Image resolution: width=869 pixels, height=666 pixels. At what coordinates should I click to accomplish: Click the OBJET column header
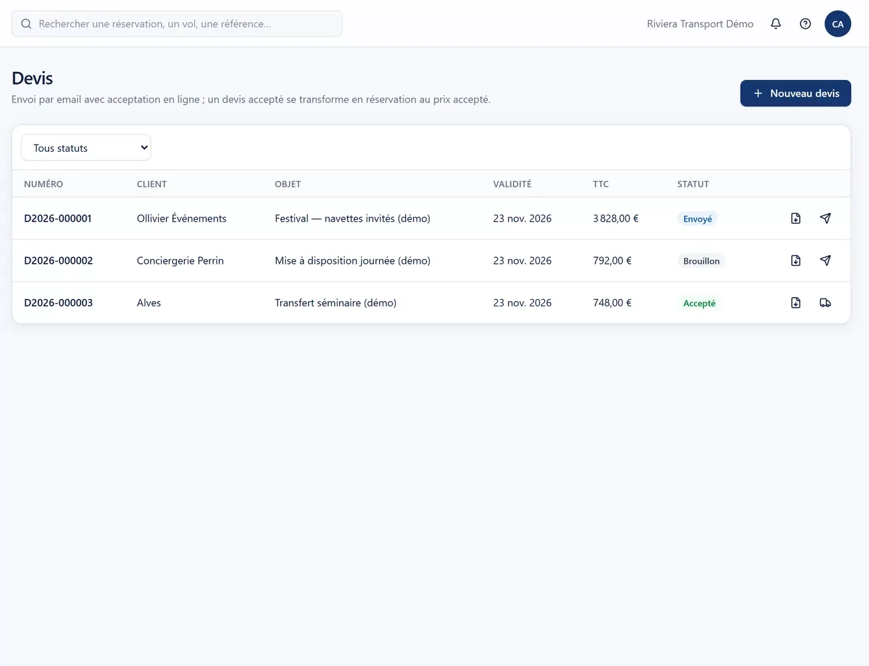[287, 184]
